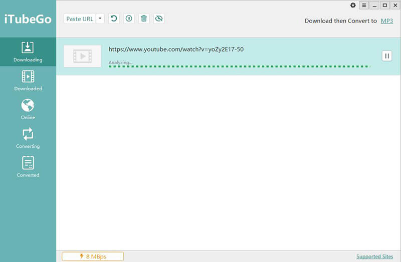Screen dimensions: 401x262
Task: Change the MP3 convert format link
Action: click(386, 21)
